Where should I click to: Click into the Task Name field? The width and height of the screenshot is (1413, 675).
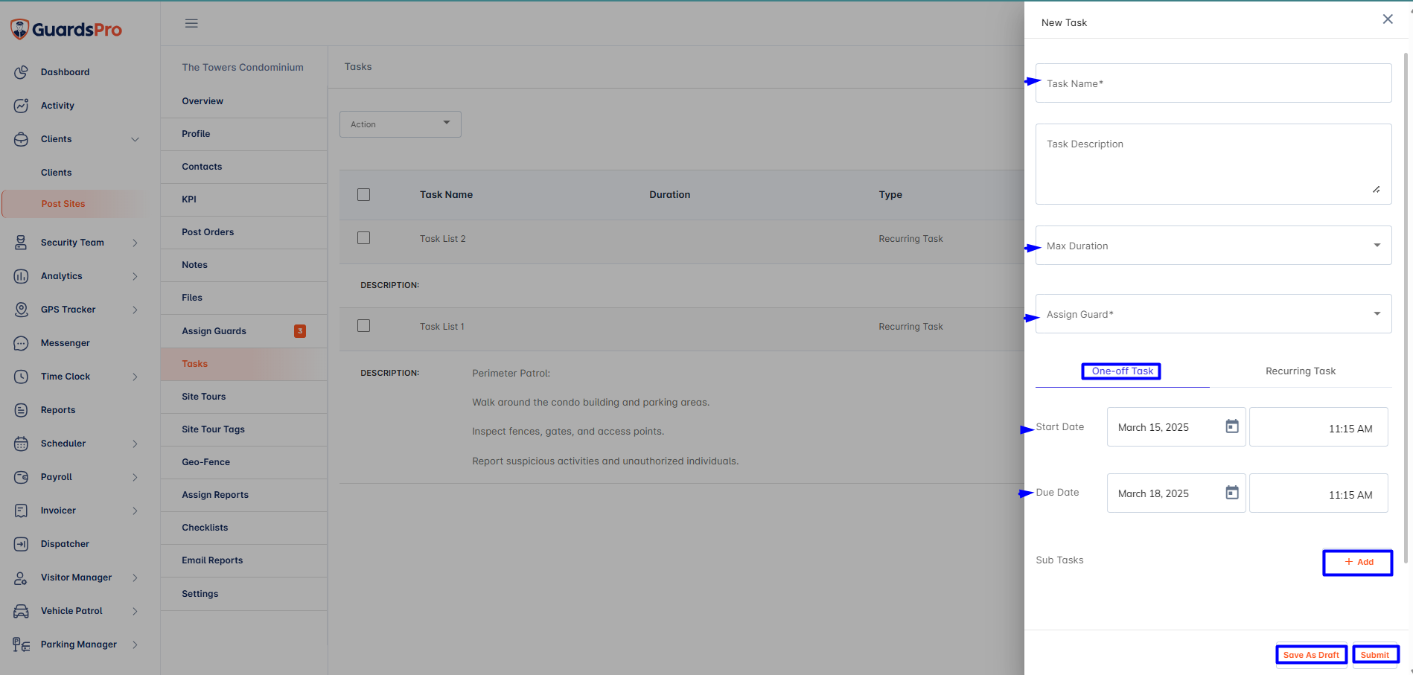point(1213,83)
